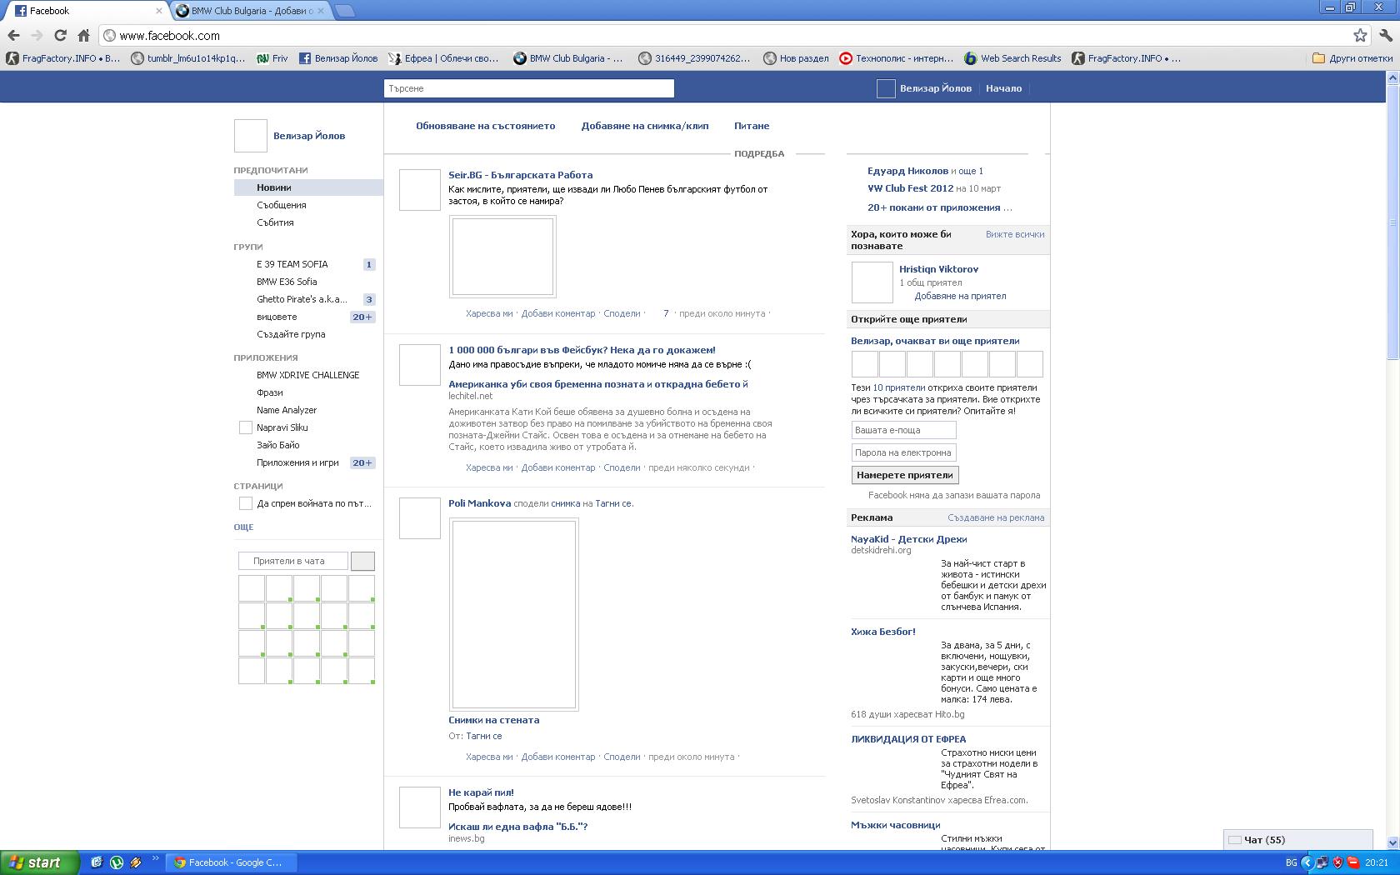
Task: Open the Friv bookmark
Action: (272, 58)
